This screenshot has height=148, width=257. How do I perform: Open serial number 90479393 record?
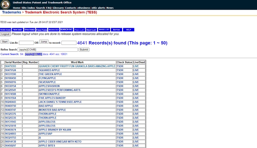tap(11, 66)
